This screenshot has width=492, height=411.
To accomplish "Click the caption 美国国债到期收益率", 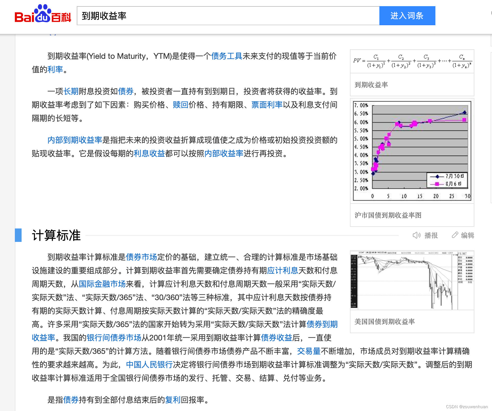I will coord(385,321).
